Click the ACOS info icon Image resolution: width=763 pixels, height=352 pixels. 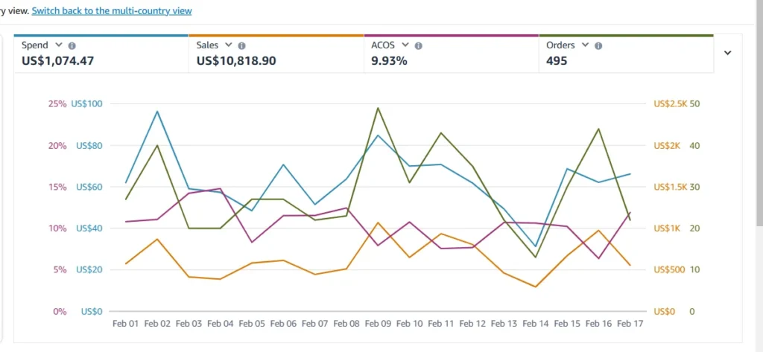(418, 45)
